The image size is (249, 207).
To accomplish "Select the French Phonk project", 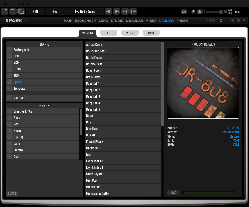I will click(x=123, y=142).
